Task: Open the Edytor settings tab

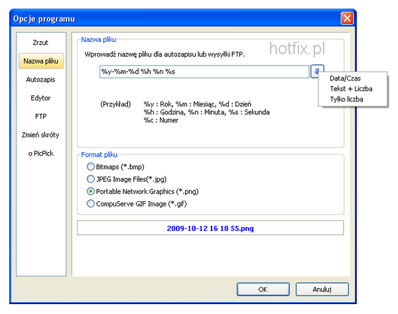Action: pyautogui.click(x=41, y=98)
